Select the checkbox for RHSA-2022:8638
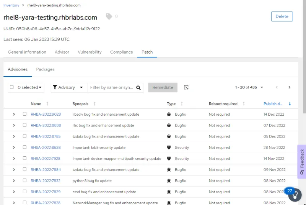 [25, 147]
